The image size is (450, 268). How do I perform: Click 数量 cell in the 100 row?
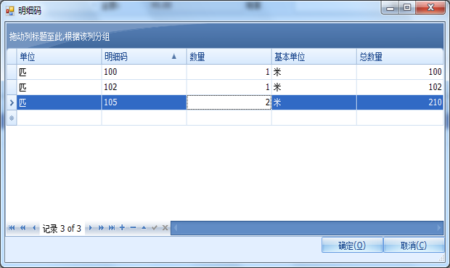229,72
